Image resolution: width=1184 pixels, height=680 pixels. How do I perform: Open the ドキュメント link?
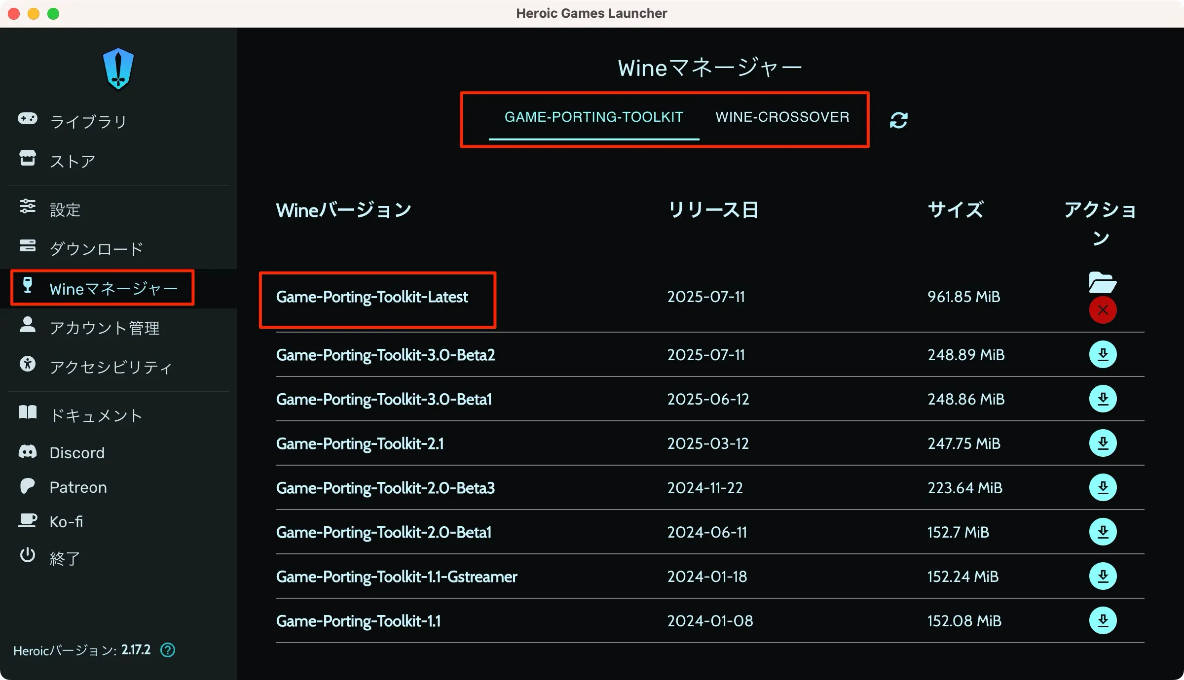[x=96, y=415]
